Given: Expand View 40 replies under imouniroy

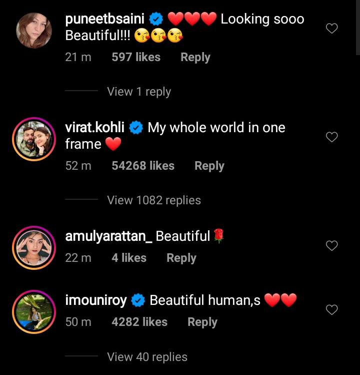Looking at the screenshot, I should 147,357.
